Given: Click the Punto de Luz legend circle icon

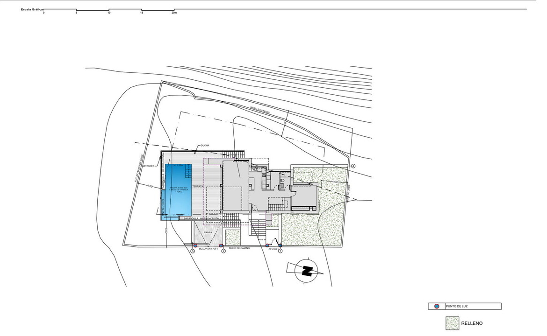Looking at the screenshot, I should click(x=437, y=307).
